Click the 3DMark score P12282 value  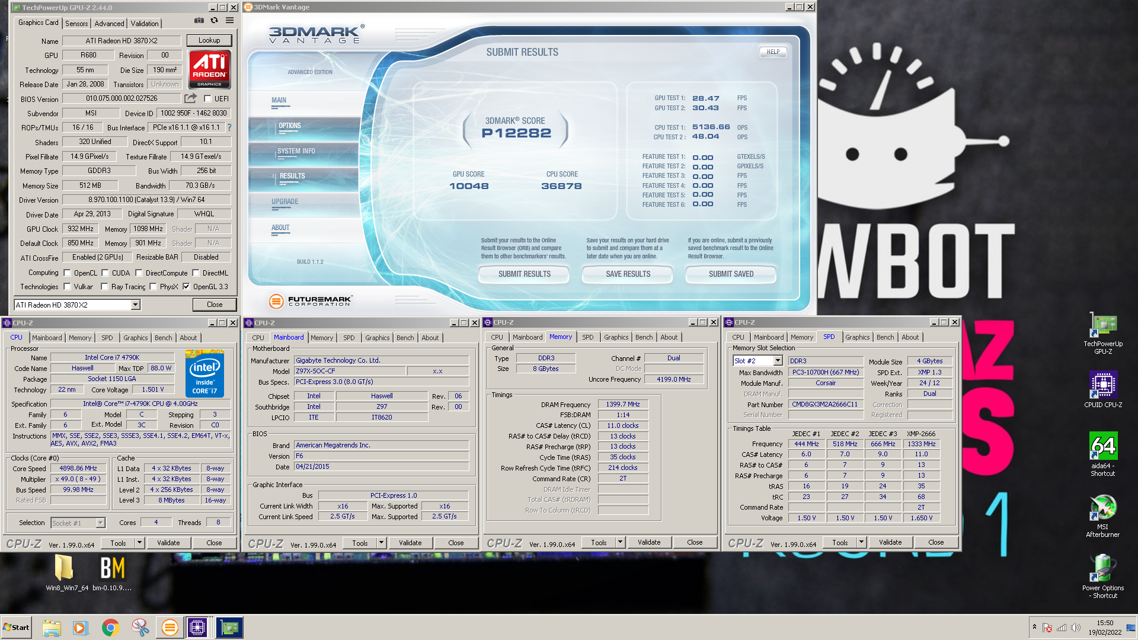tap(516, 133)
